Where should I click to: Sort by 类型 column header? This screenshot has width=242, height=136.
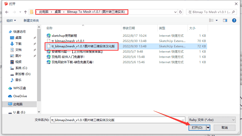click(162, 28)
